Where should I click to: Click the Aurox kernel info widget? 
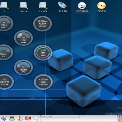pyautogui.click(x=42, y=23)
